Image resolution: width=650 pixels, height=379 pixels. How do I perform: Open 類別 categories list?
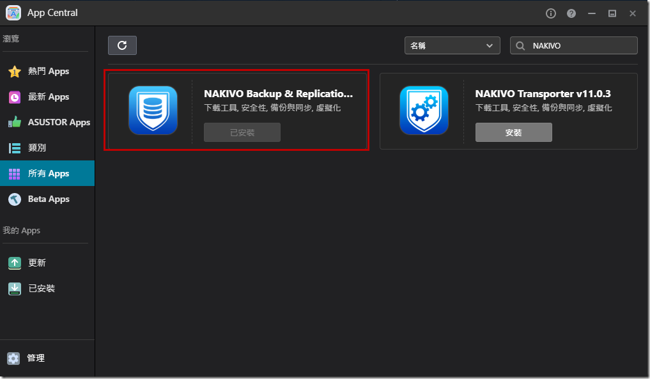click(x=47, y=148)
